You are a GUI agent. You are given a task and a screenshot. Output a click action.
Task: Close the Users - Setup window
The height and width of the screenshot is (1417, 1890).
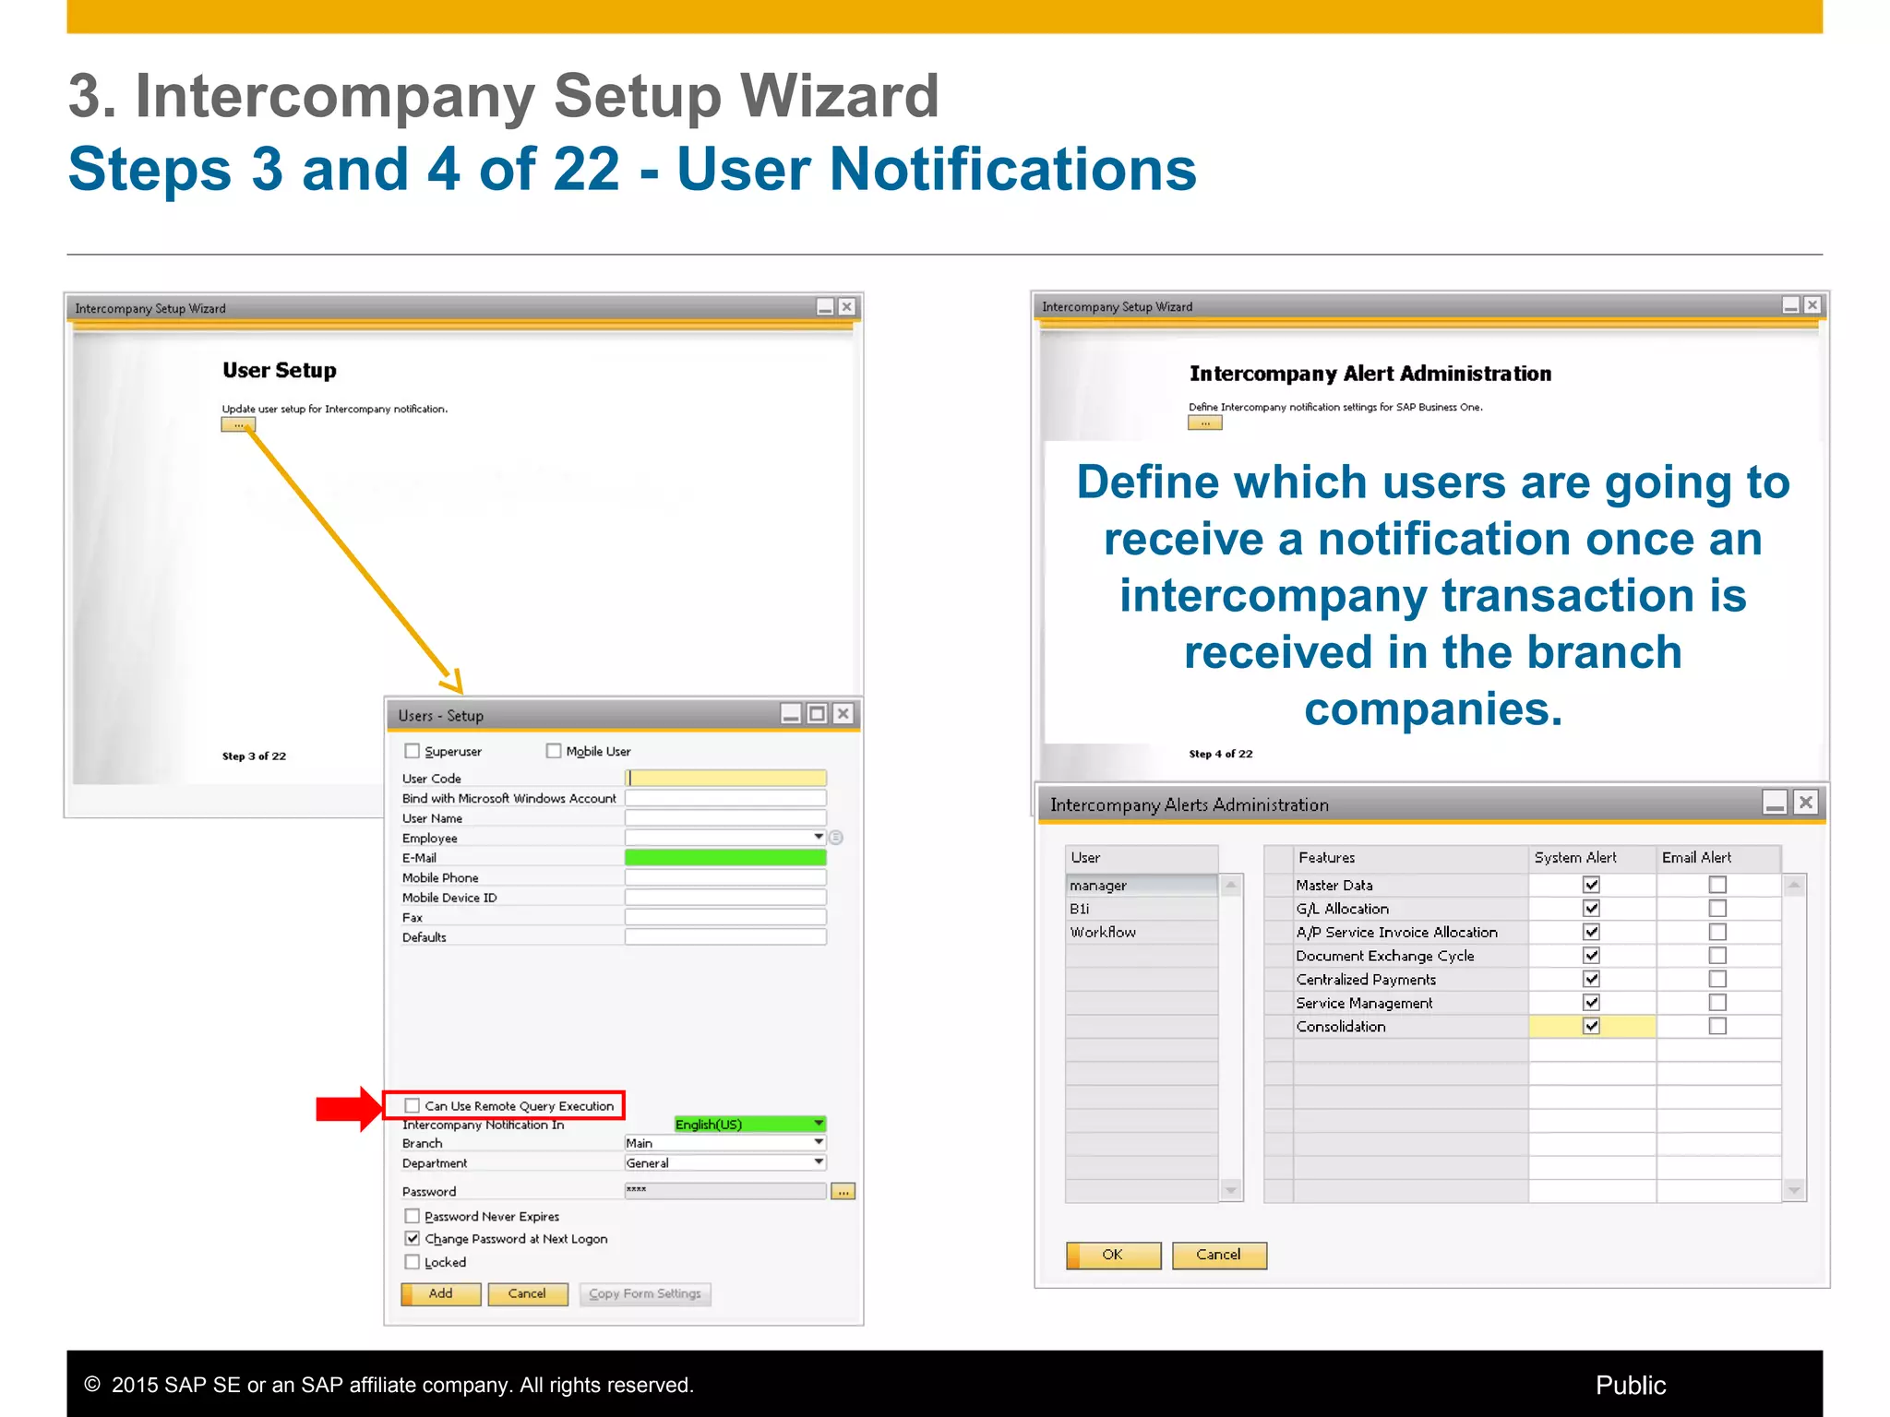pos(843,714)
